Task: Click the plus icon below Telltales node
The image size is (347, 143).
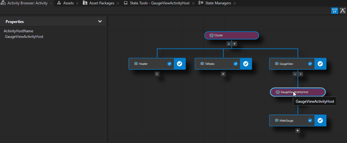Action: [223, 74]
